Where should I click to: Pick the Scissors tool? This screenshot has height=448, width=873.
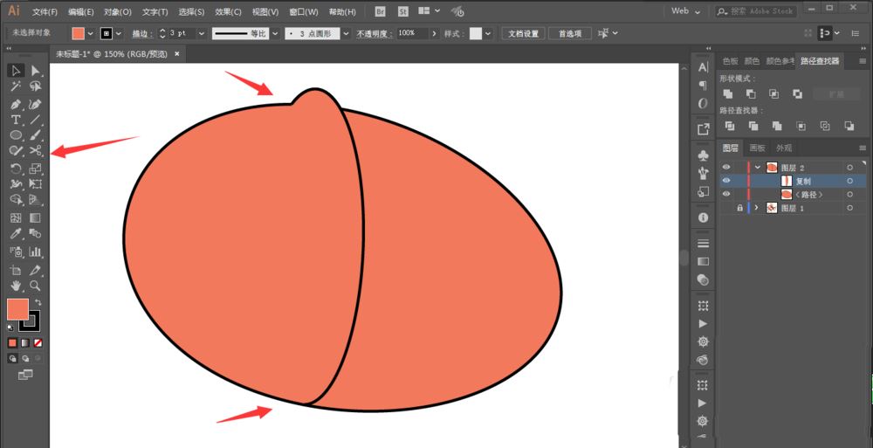tap(36, 150)
